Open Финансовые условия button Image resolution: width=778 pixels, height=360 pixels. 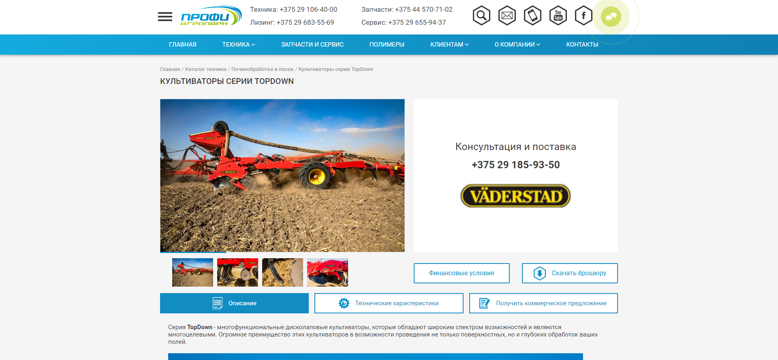[x=462, y=273]
